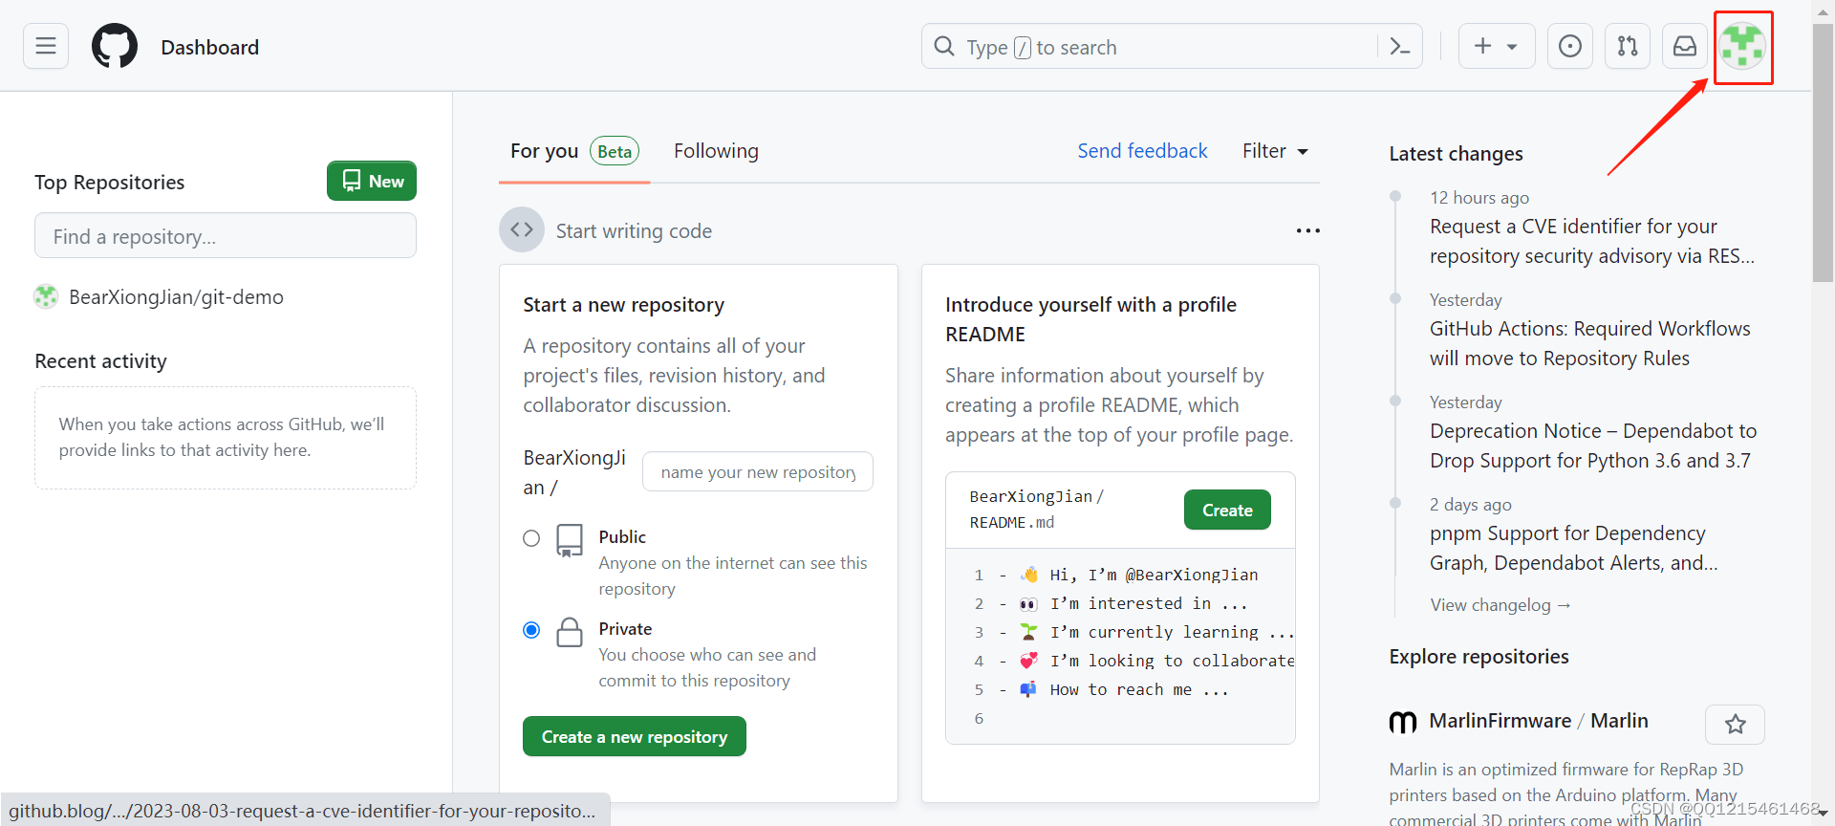Switch to the Following tab
Image resolution: width=1835 pixels, height=826 pixels.
click(x=716, y=151)
